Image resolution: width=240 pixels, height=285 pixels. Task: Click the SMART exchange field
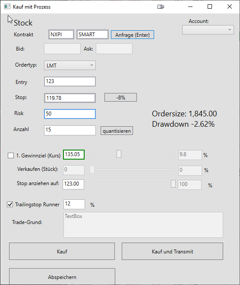92,34
